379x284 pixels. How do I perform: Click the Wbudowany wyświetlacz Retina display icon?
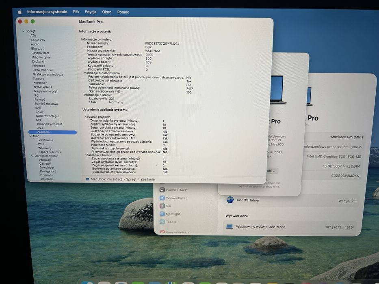coord(229,227)
